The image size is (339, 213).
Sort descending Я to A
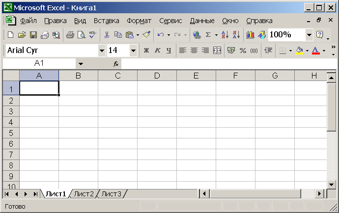coord(236,34)
